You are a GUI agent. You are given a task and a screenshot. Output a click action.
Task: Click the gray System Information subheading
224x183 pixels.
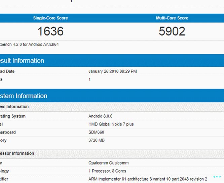(14, 107)
